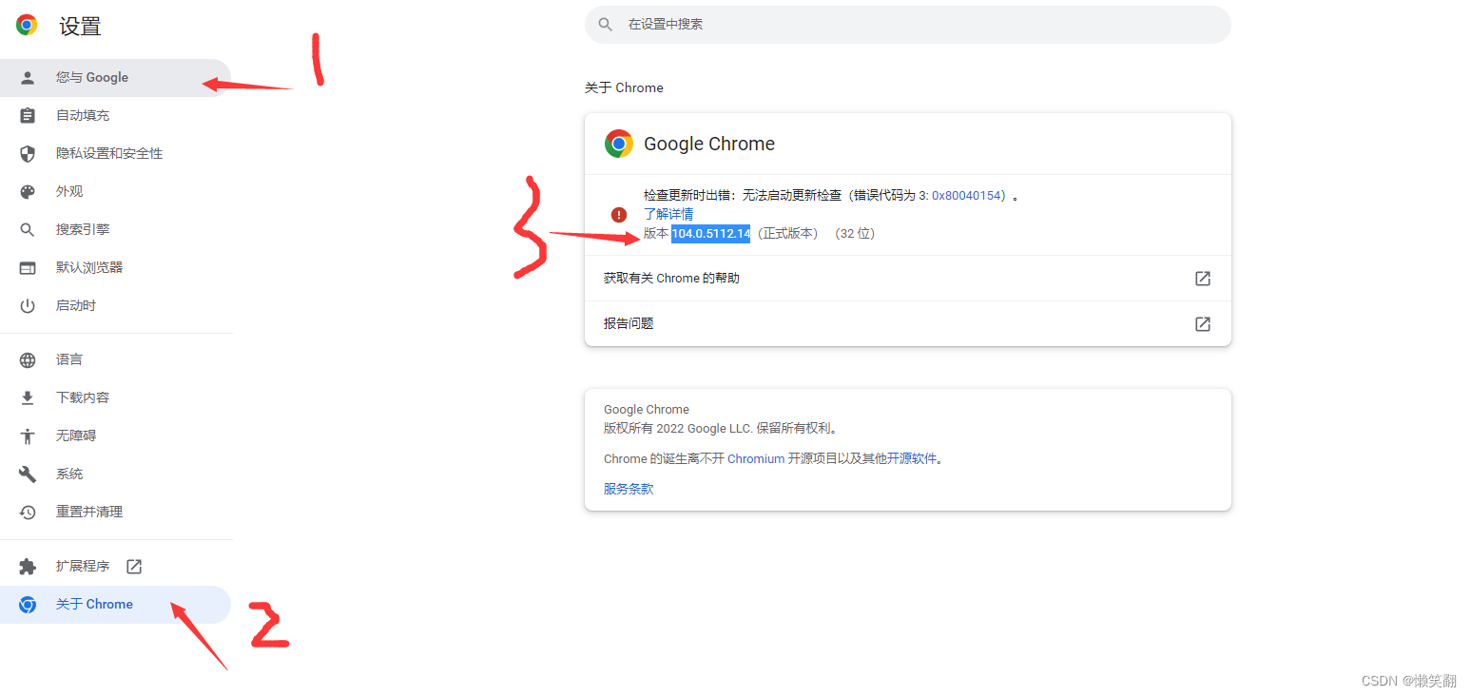Select the 搜索引擎 magnifier icon
The image size is (1471, 697).
coord(29,229)
